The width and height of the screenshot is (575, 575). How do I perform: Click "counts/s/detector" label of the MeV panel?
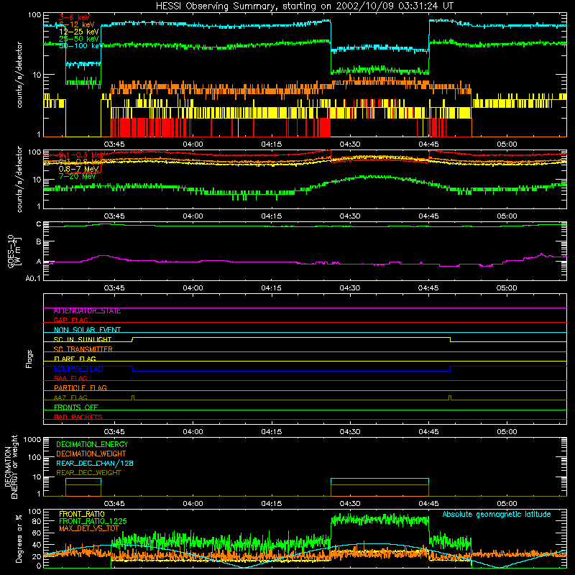click(x=19, y=179)
